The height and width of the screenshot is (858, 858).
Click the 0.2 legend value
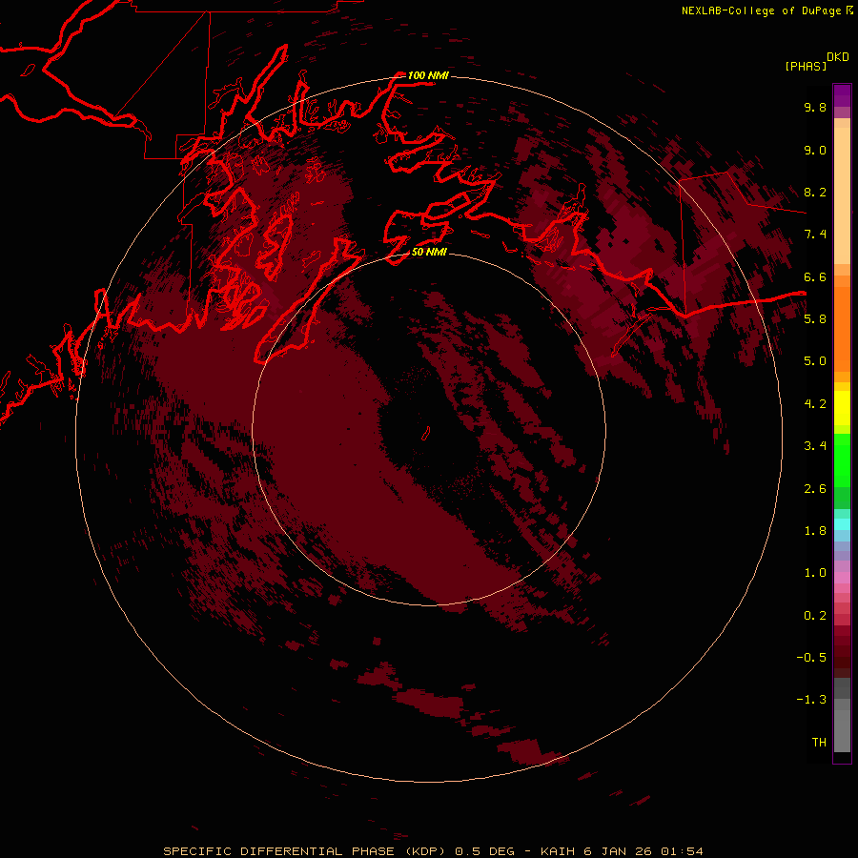tap(815, 616)
